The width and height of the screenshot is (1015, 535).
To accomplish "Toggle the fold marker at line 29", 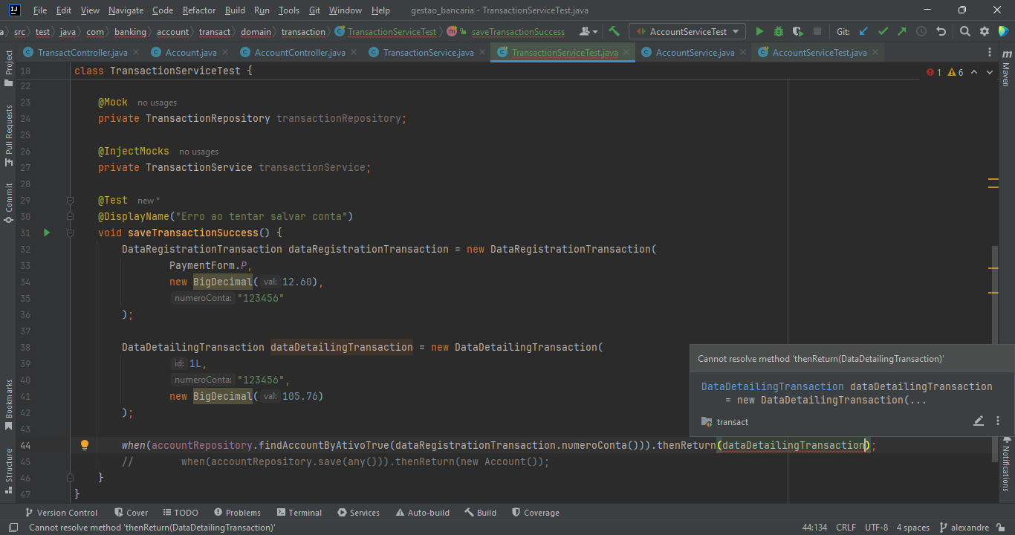I will [x=71, y=200].
